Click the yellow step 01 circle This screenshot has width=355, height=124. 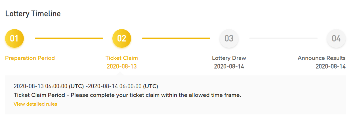[x=14, y=38]
